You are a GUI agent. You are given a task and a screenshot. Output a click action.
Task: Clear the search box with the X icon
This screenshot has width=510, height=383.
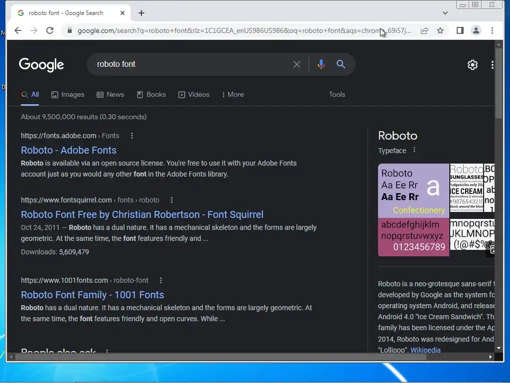297,64
